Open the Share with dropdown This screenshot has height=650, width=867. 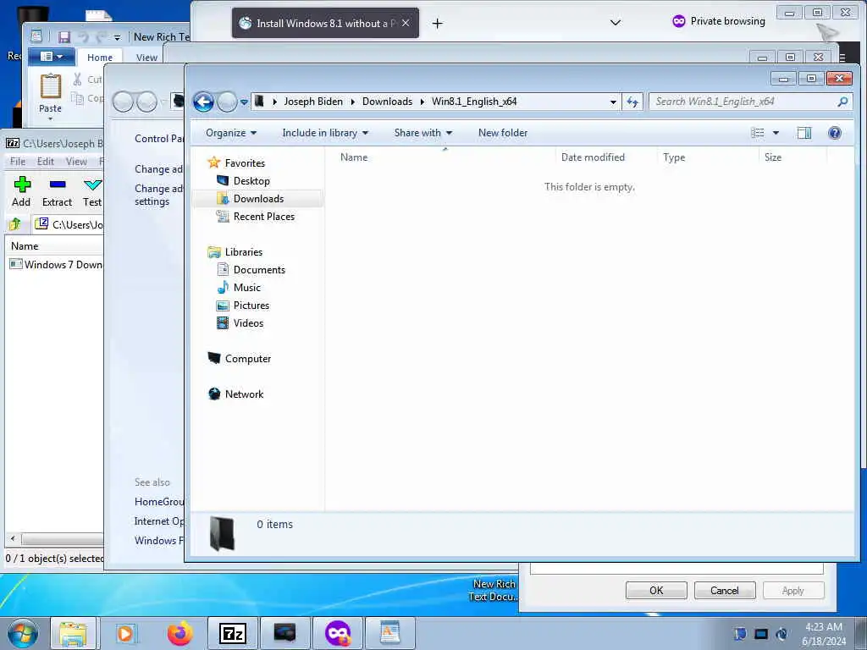[x=423, y=133]
